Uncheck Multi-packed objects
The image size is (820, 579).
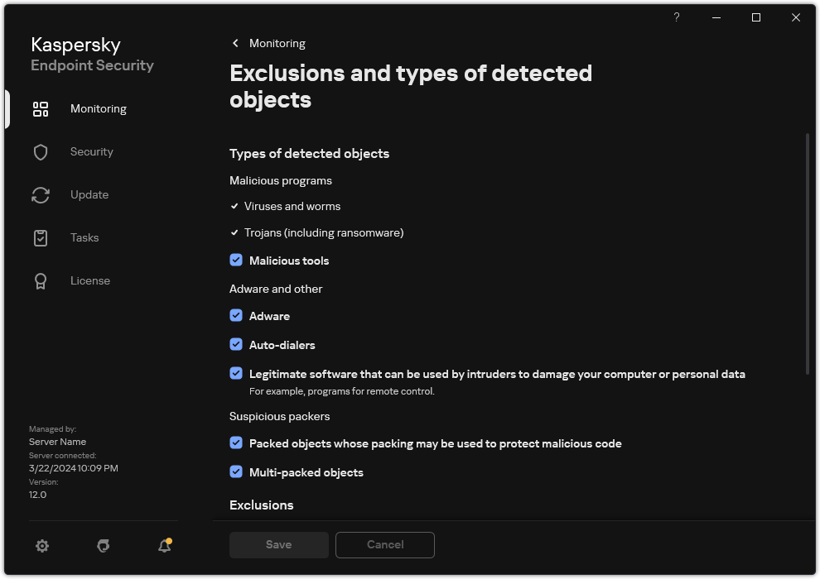coord(236,471)
